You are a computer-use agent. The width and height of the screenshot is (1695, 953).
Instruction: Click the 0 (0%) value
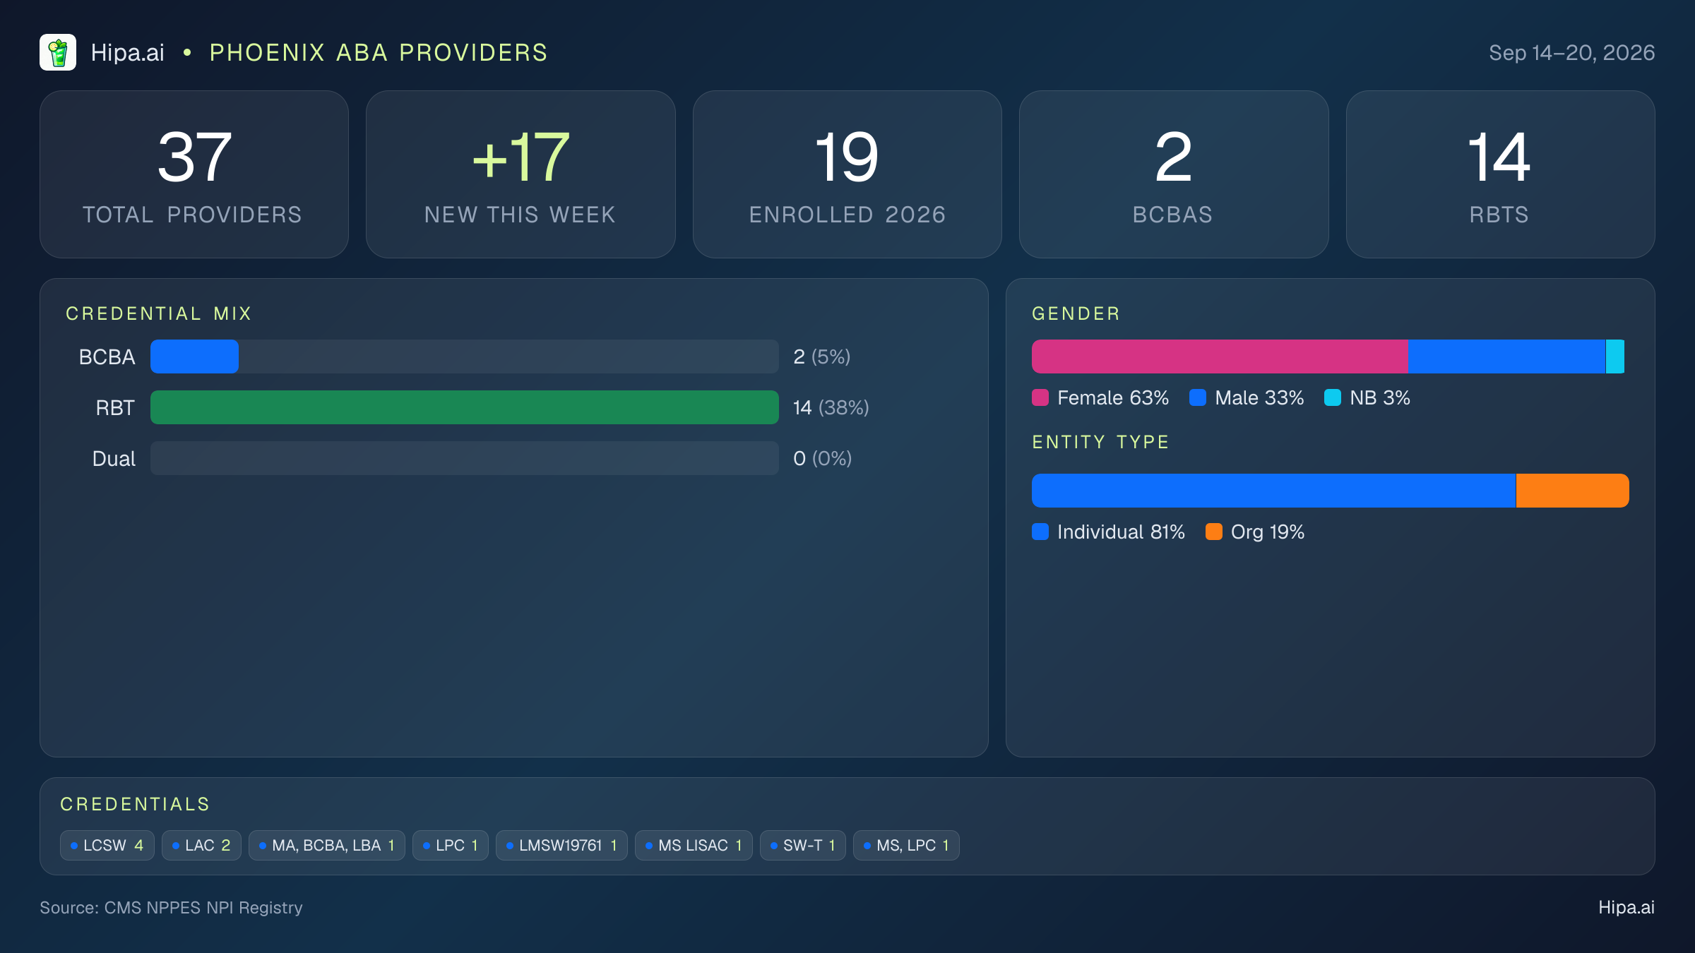[822, 458]
